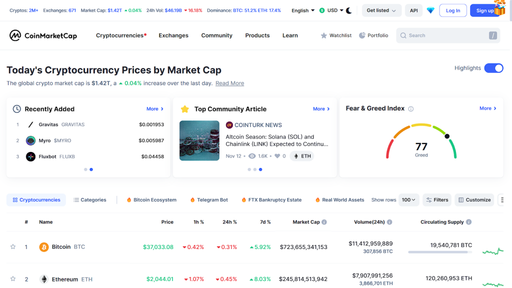This screenshot has width=512, height=288.
Task: Switch to the Categories tab
Action: [x=90, y=200]
